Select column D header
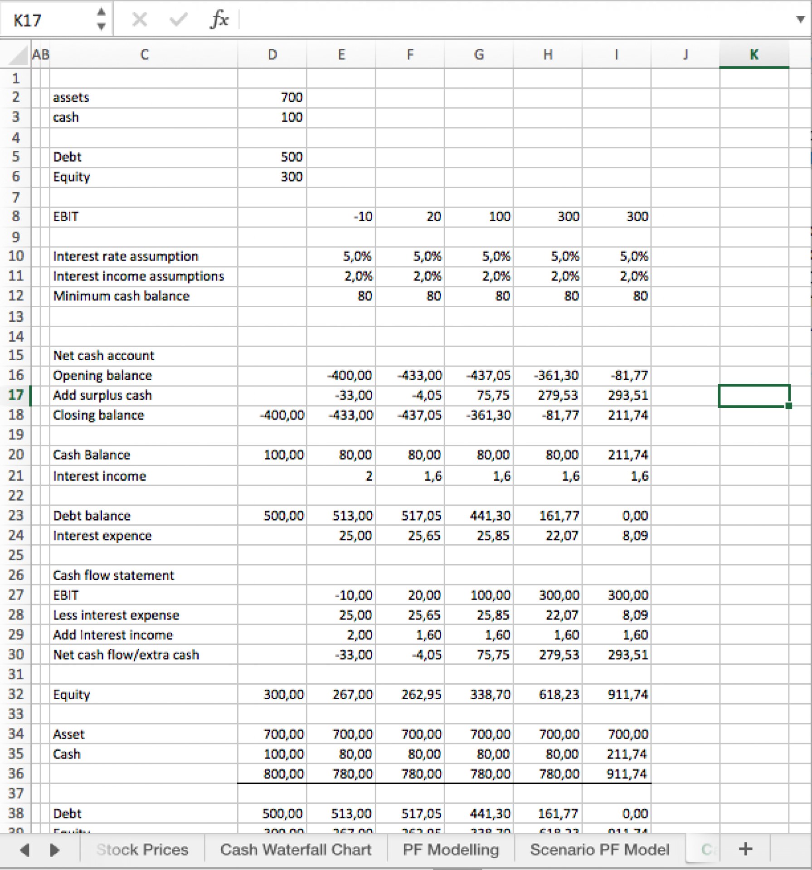The image size is (812, 870). (x=272, y=55)
